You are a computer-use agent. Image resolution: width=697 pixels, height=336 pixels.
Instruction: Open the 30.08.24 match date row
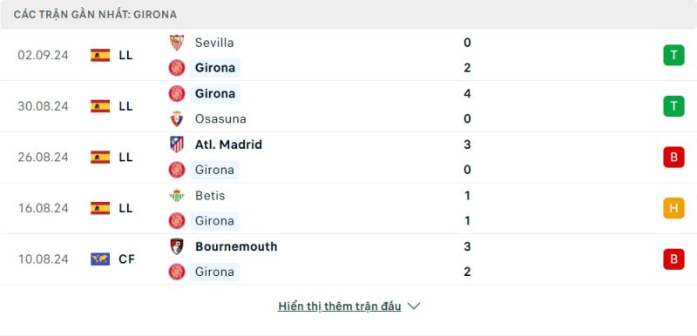(348, 106)
